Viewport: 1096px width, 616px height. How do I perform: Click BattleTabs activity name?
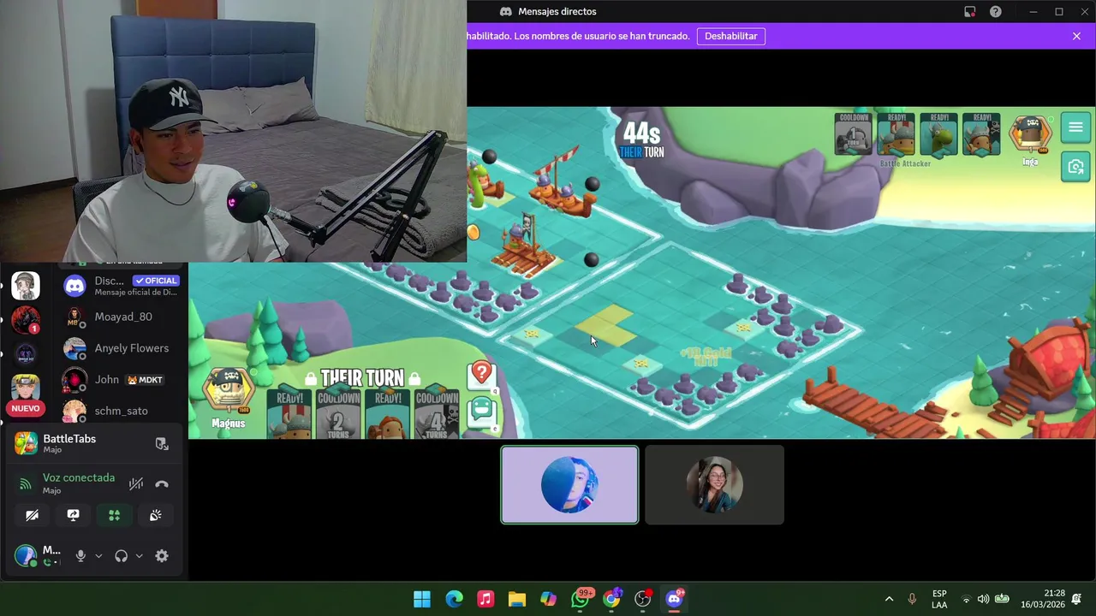[x=69, y=438]
